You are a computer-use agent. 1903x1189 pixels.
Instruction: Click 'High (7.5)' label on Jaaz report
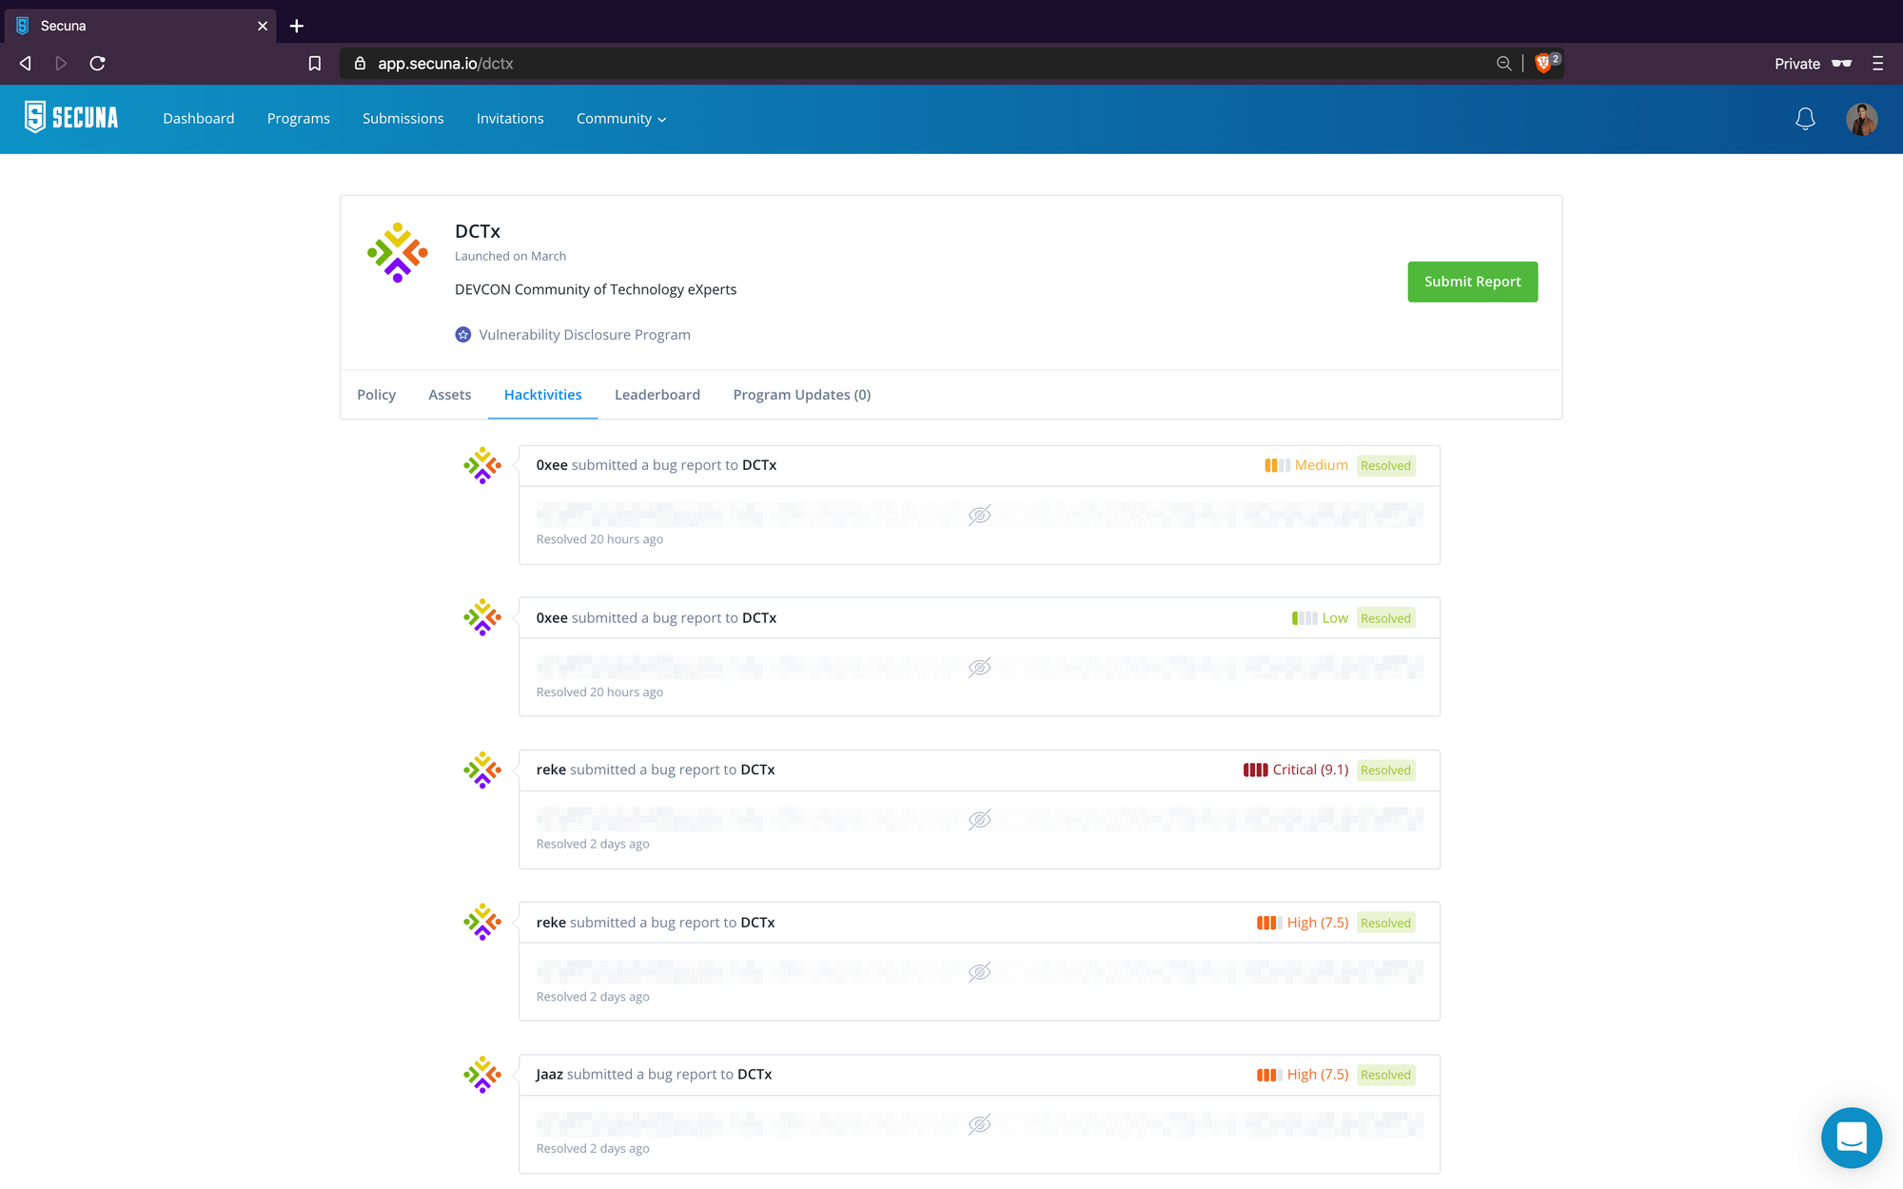1318,1074
